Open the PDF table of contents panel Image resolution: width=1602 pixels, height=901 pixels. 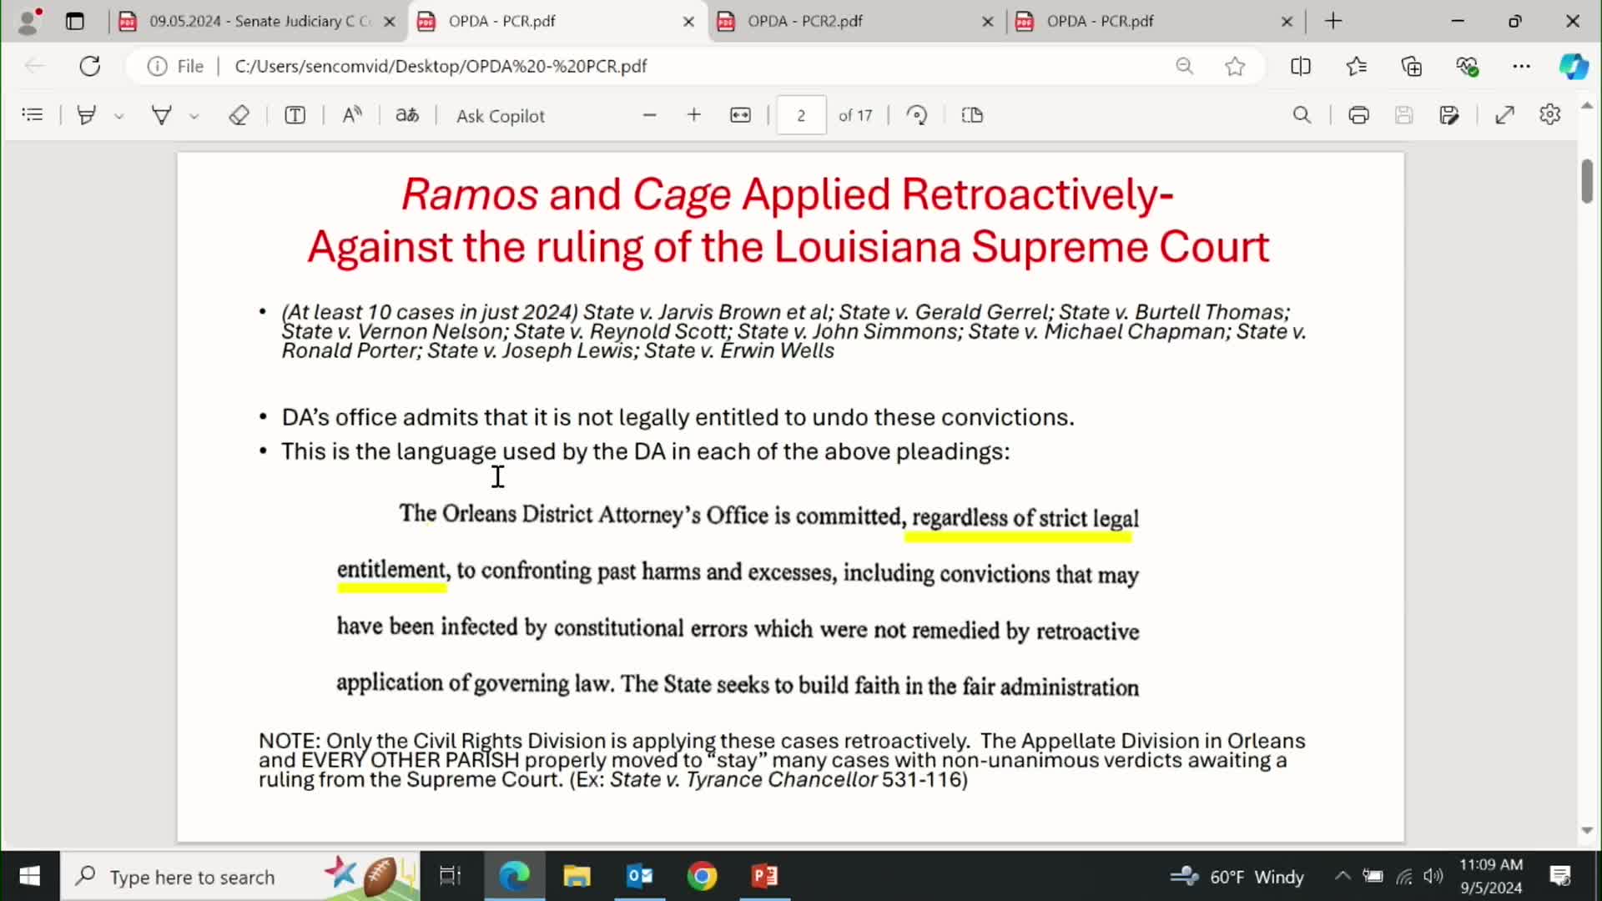pos(33,115)
